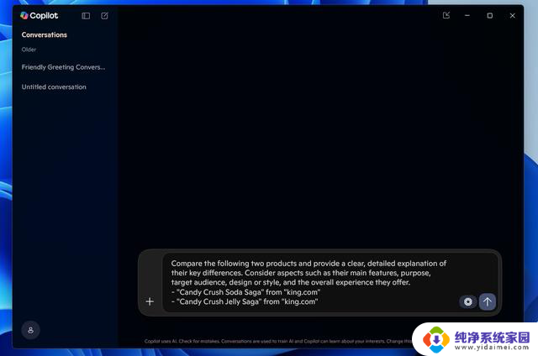Screen dimensions: 538x356
Task: Close the Copilot window
Action: (x=512, y=15)
